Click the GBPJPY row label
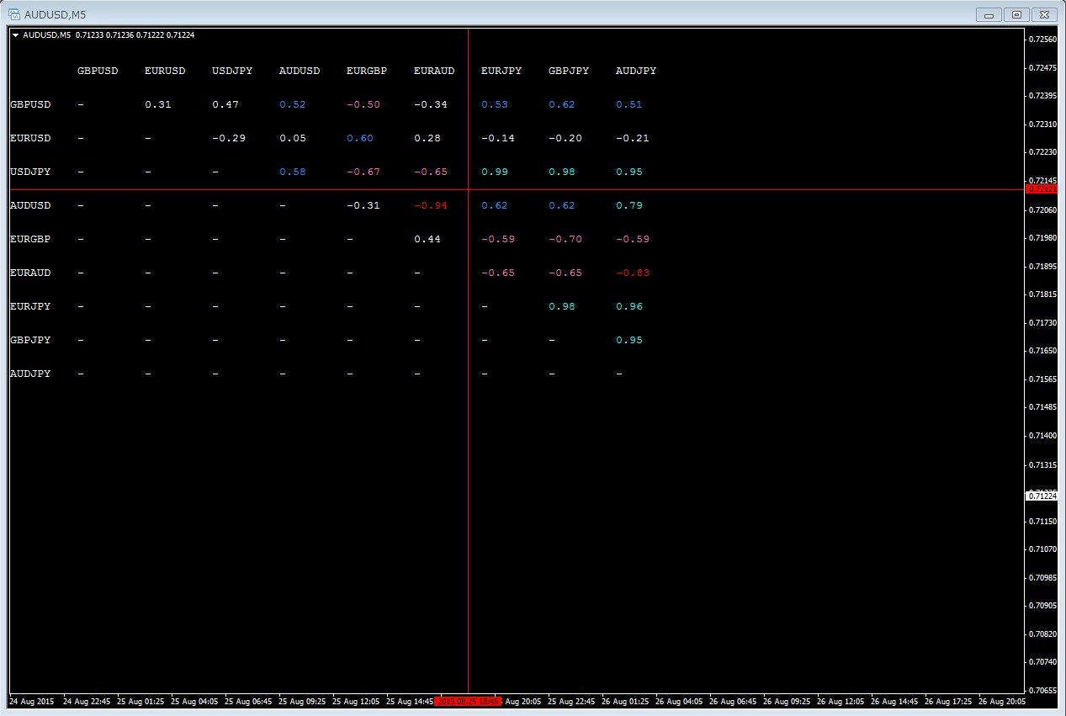The height and width of the screenshot is (716, 1066). (30, 340)
